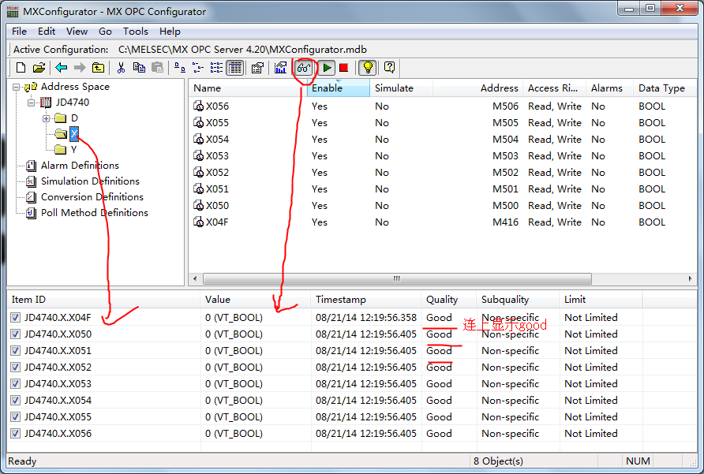
Task: Sort tag list by Address column header
Action: pos(499,88)
